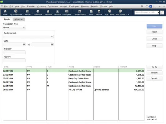This screenshot has width=166, height=124.
Task: Click the Amount input field
Action: click(15, 60)
